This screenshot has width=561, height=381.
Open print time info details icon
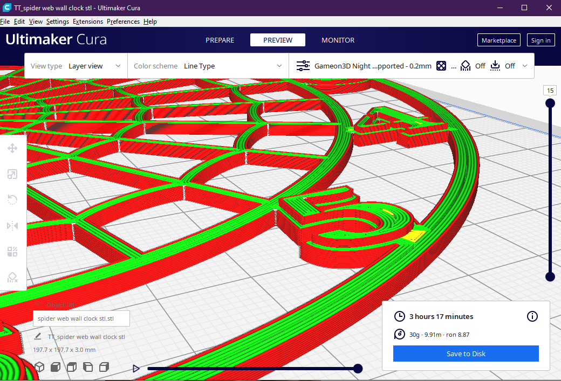coord(532,316)
